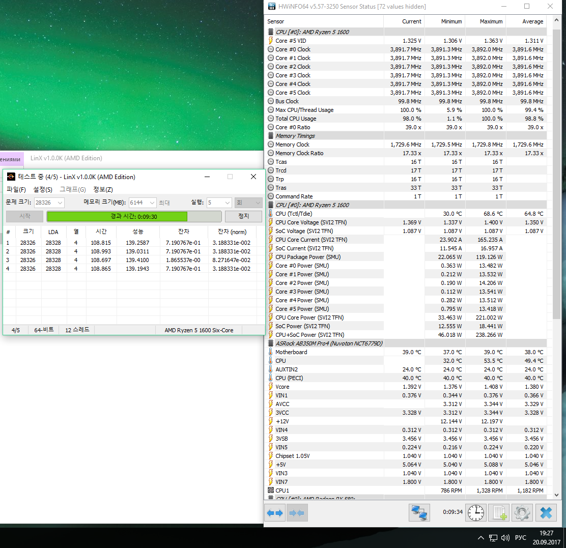The height and width of the screenshot is (548, 566).
Task: Reset the elapsed timer clock icon
Action: pos(476,512)
